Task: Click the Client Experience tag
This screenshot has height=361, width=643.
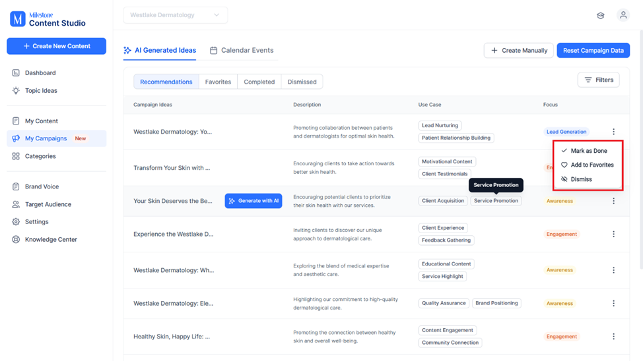Action: coord(443,228)
